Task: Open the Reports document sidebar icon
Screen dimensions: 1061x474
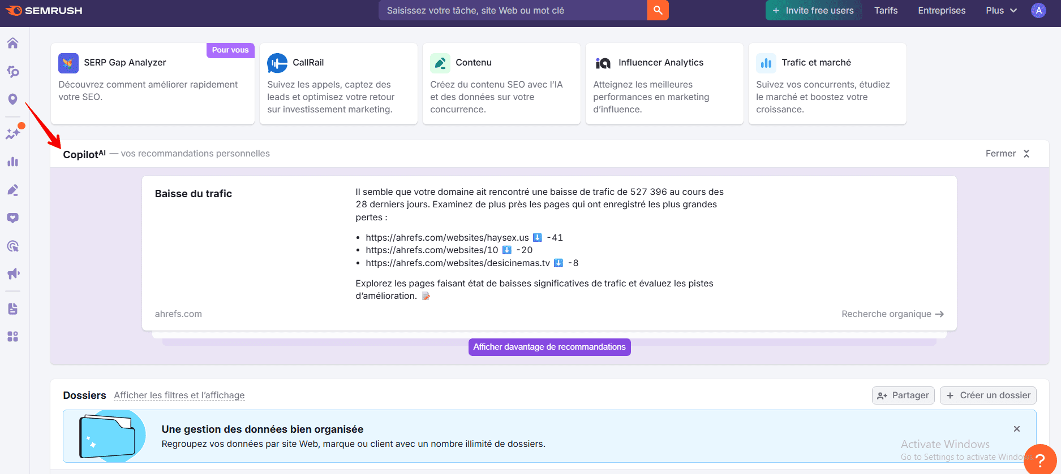Action: coord(12,308)
